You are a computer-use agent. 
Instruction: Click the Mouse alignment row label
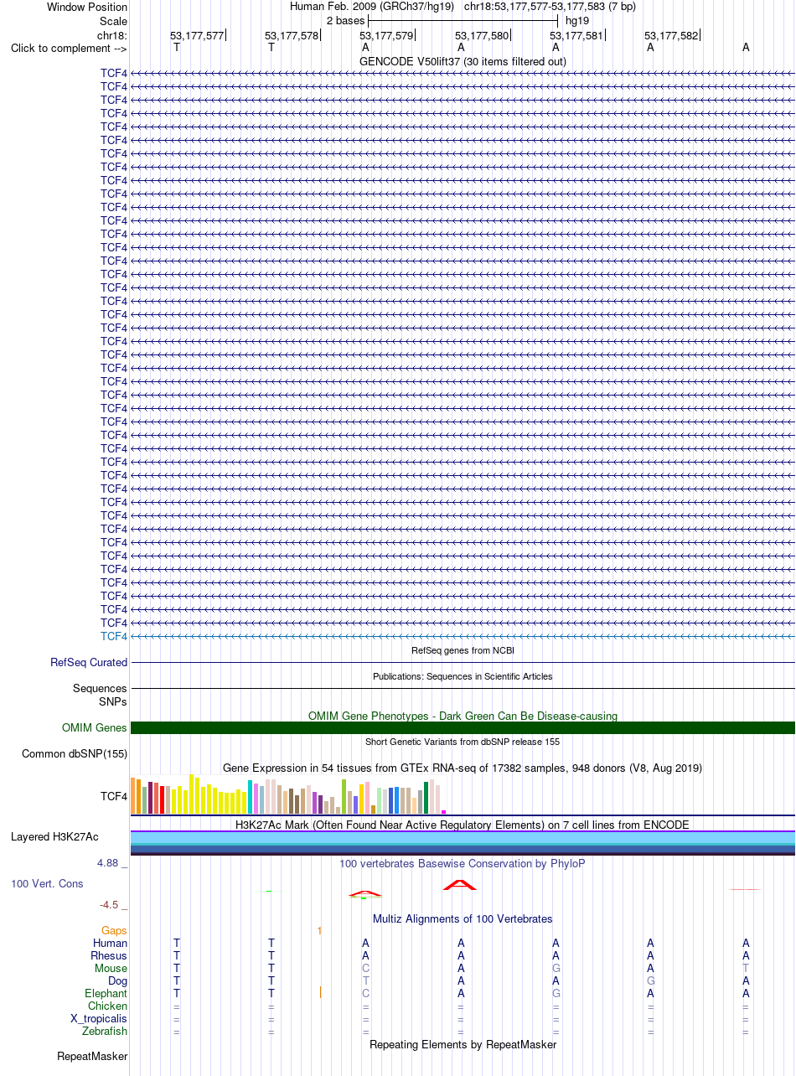point(111,968)
